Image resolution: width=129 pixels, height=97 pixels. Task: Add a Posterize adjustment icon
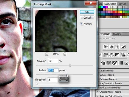coord(109,63)
